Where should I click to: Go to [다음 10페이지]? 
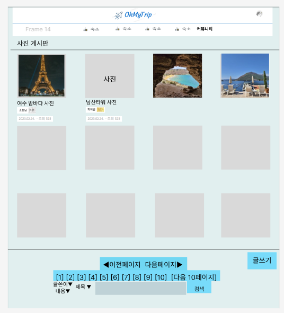pyautogui.click(x=193, y=277)
